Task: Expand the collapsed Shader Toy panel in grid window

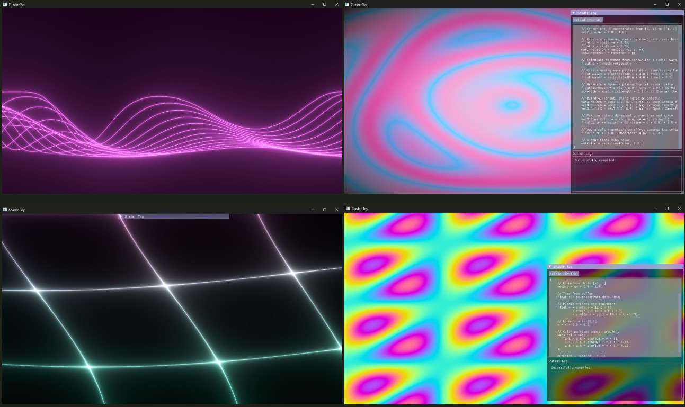Action: coord(121,216)
